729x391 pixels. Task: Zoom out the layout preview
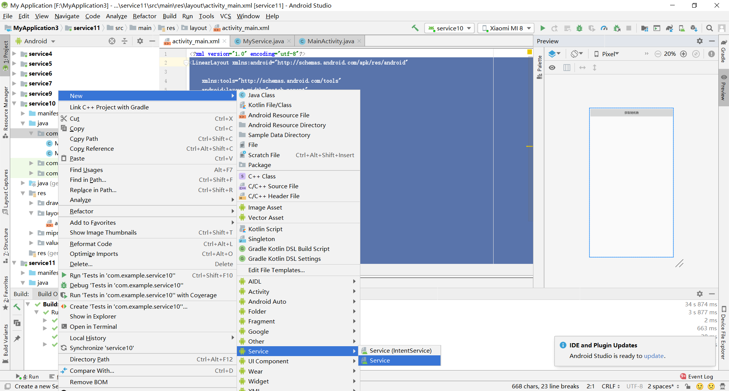click(x=658, y=54)
